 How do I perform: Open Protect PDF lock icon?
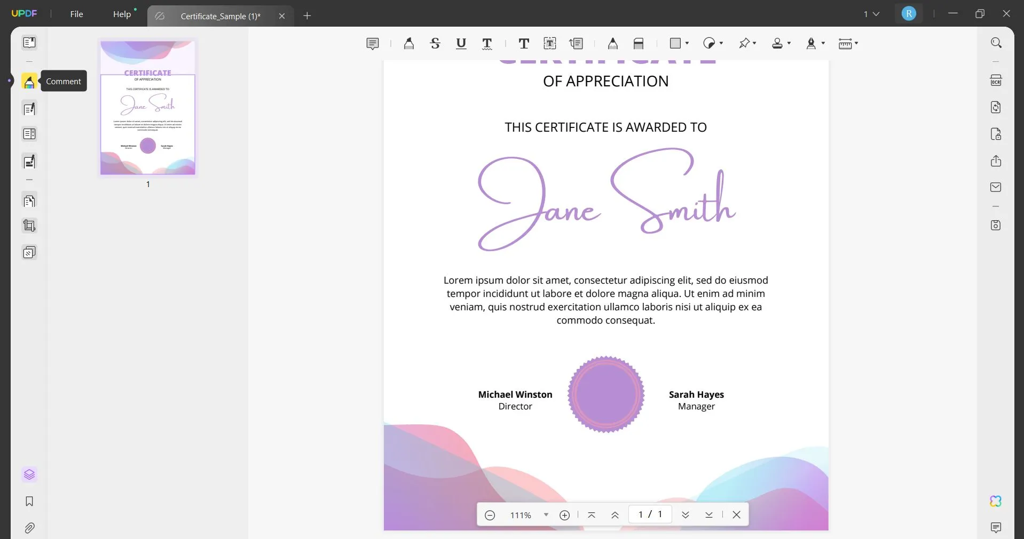click(996, 134)
